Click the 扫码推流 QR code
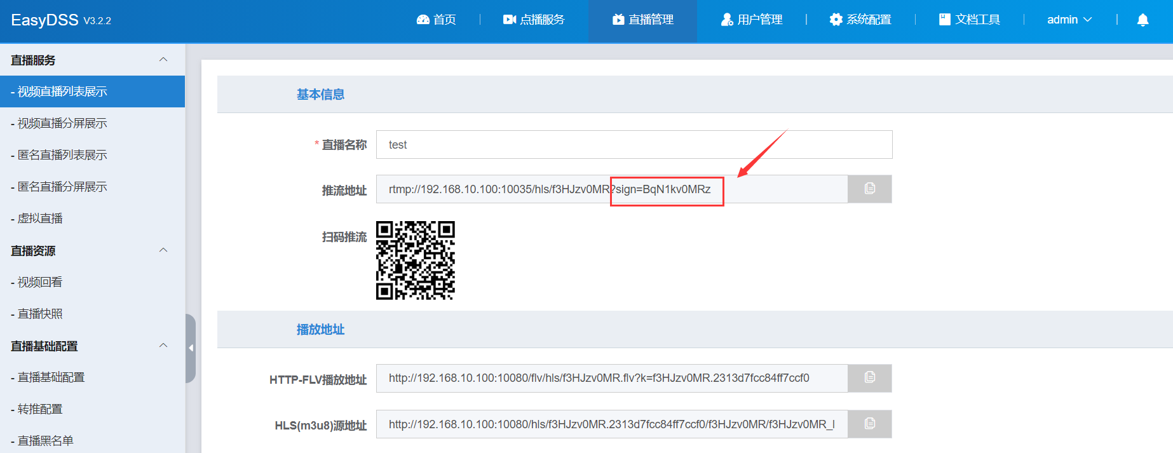The height and width of the screenshot is (453, 1173). tap(416, 260)
